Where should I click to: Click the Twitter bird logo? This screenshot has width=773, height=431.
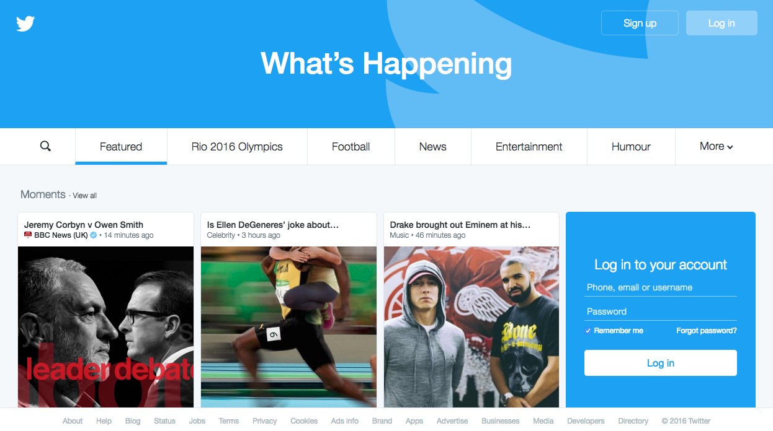tap(25, 24)
